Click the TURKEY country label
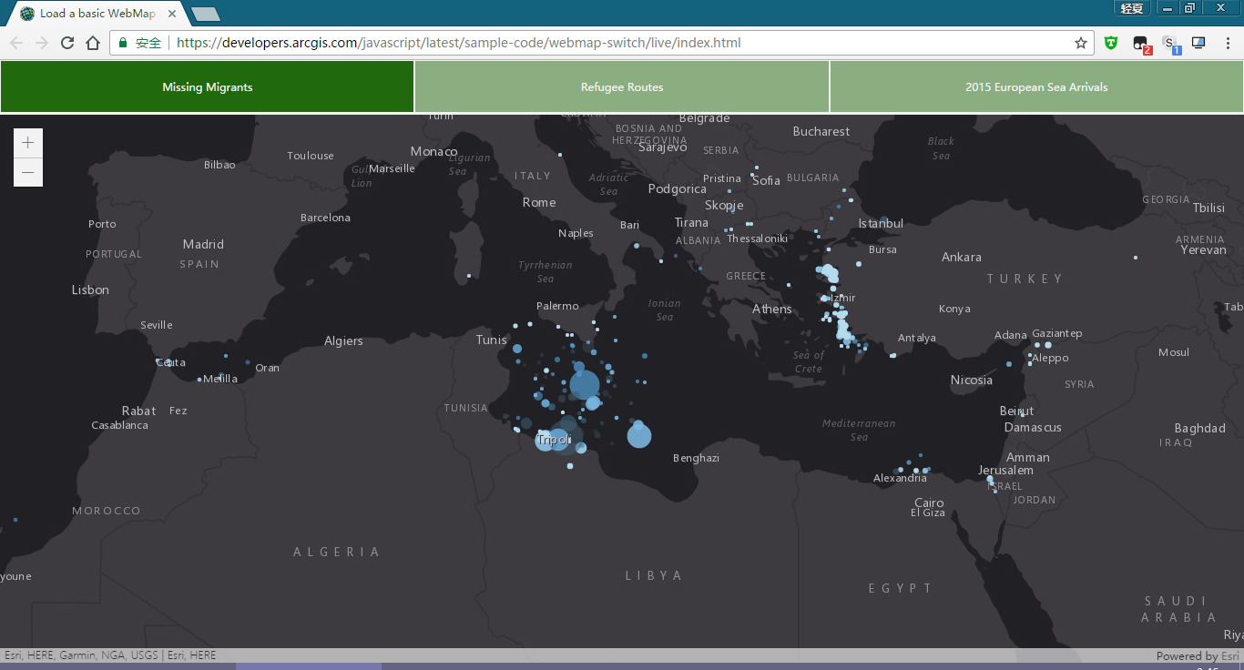Image resolution: width=1244 pixels, height=670 pixels. [x=1025, y=279]
